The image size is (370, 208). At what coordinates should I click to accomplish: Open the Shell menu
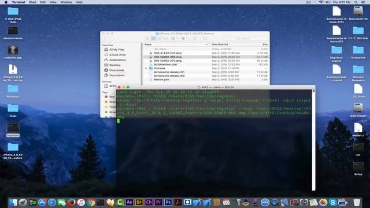pyautogui.click(x=32, y=2)
